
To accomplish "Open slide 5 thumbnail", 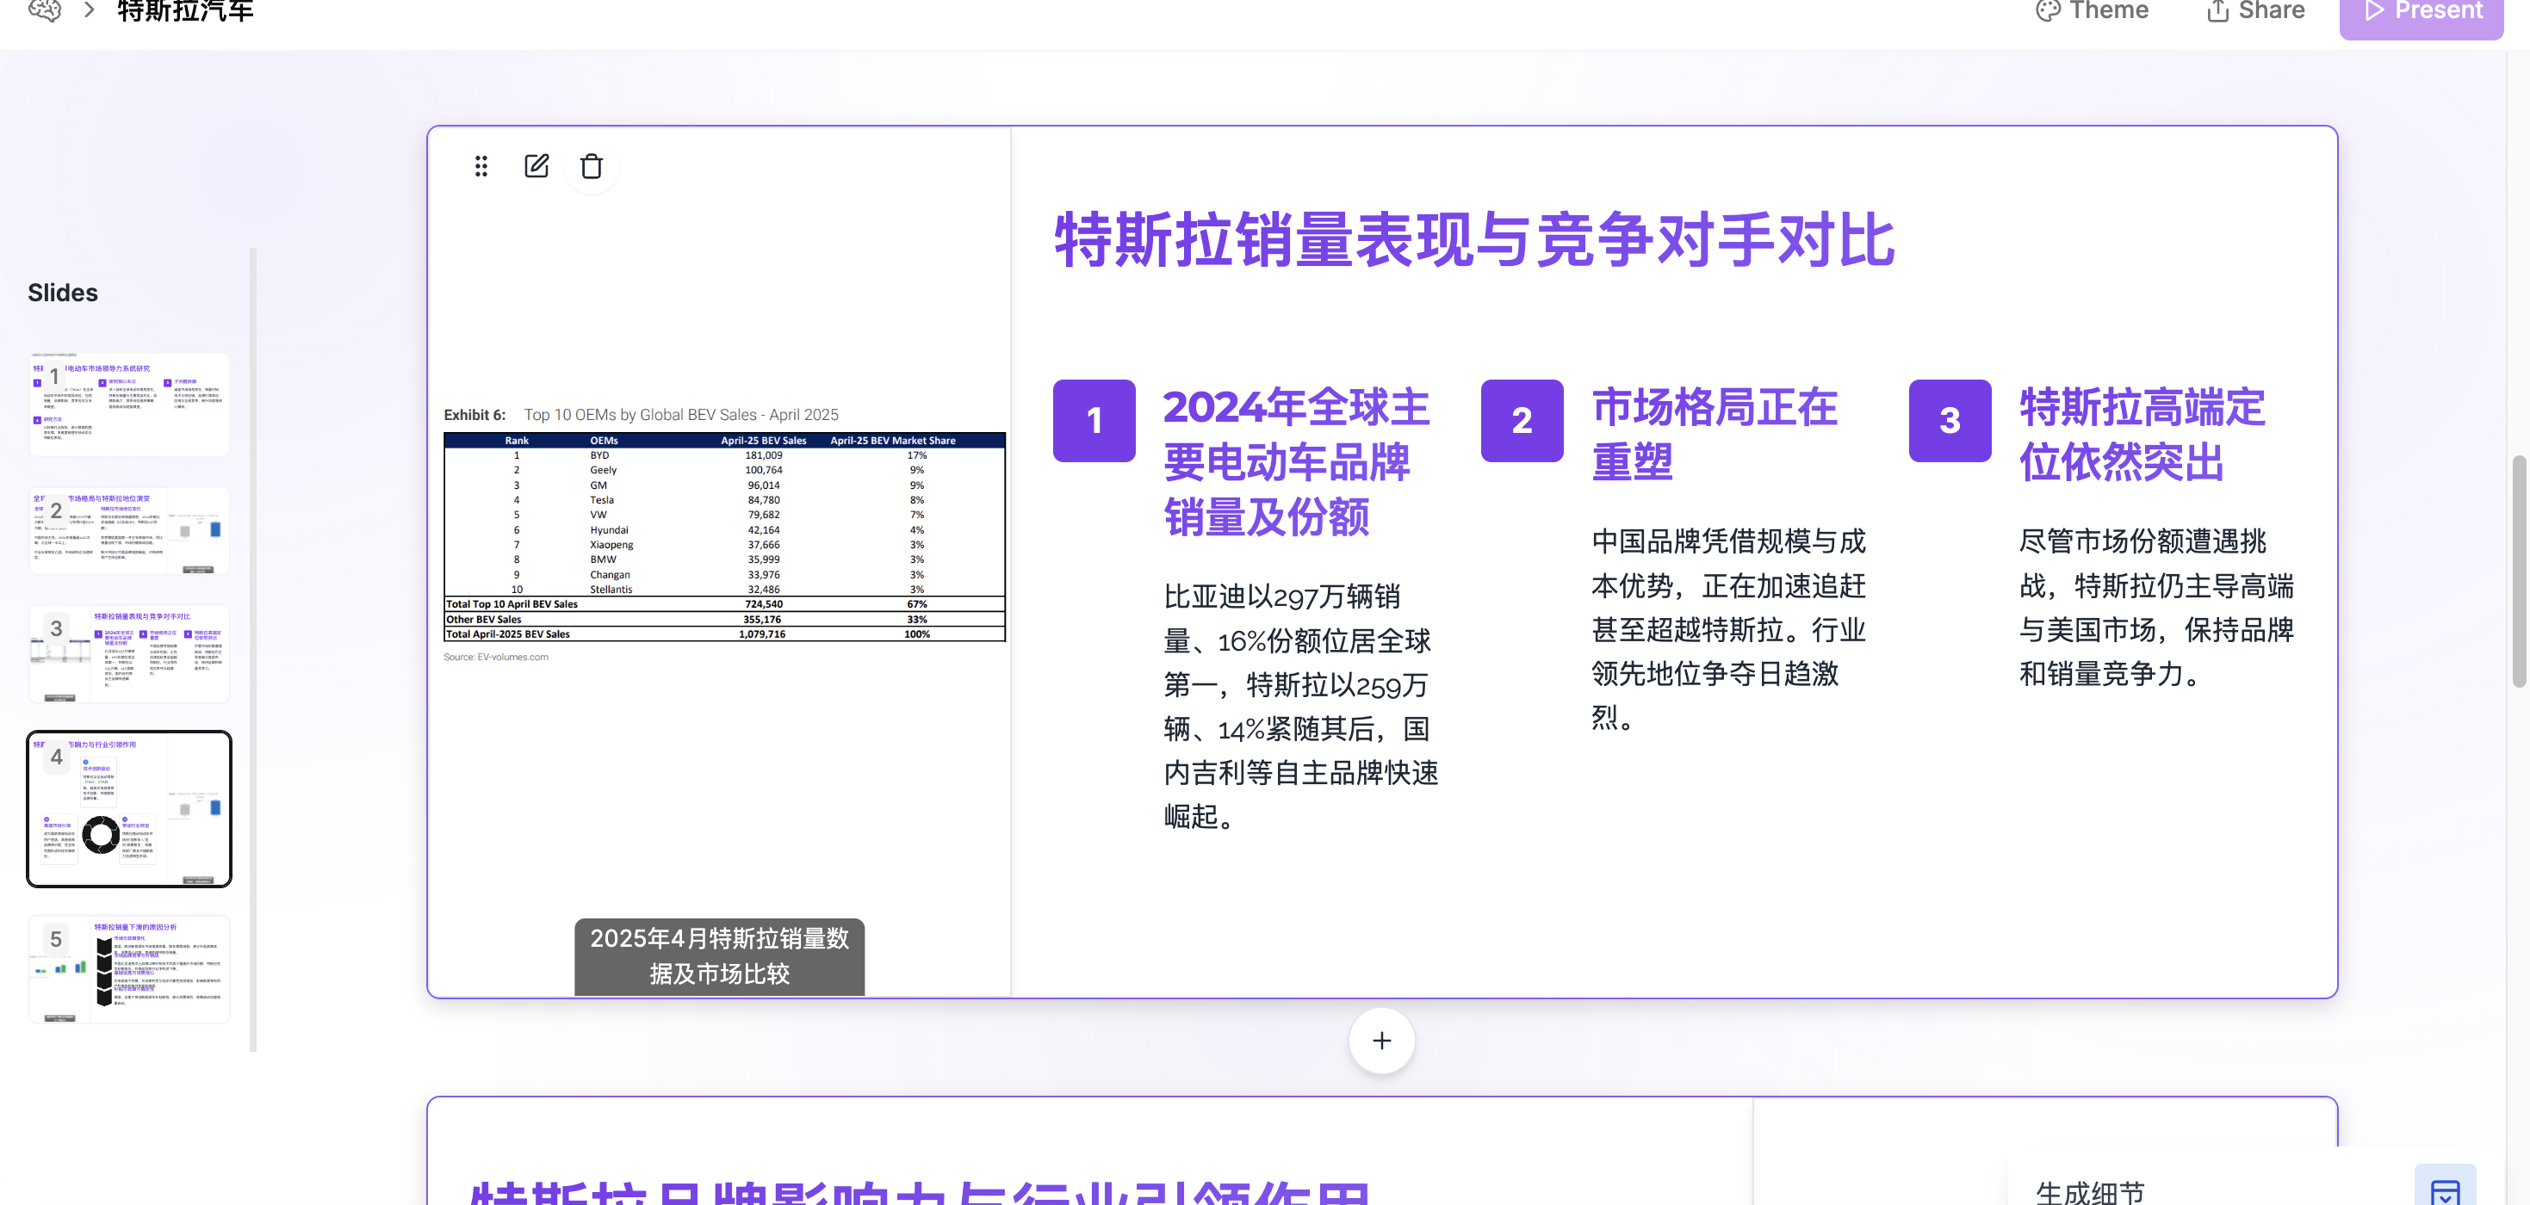I will tap(128, 968).
